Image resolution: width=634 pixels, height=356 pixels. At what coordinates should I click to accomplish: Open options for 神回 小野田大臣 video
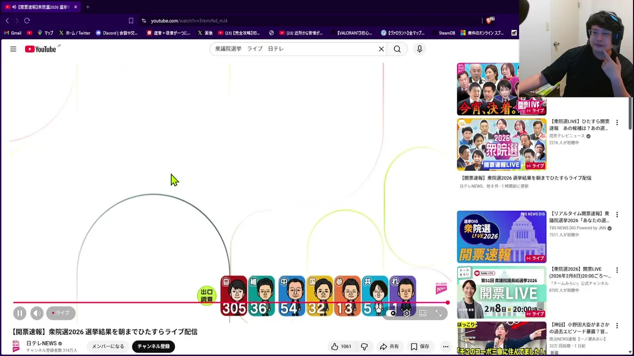point(617,326)
